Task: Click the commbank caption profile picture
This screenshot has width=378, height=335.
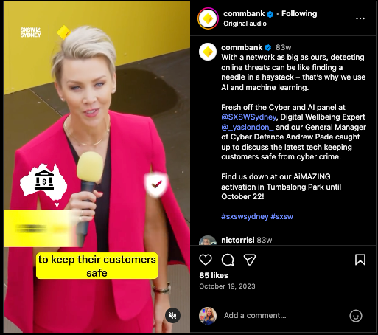Action: (208, 52)
